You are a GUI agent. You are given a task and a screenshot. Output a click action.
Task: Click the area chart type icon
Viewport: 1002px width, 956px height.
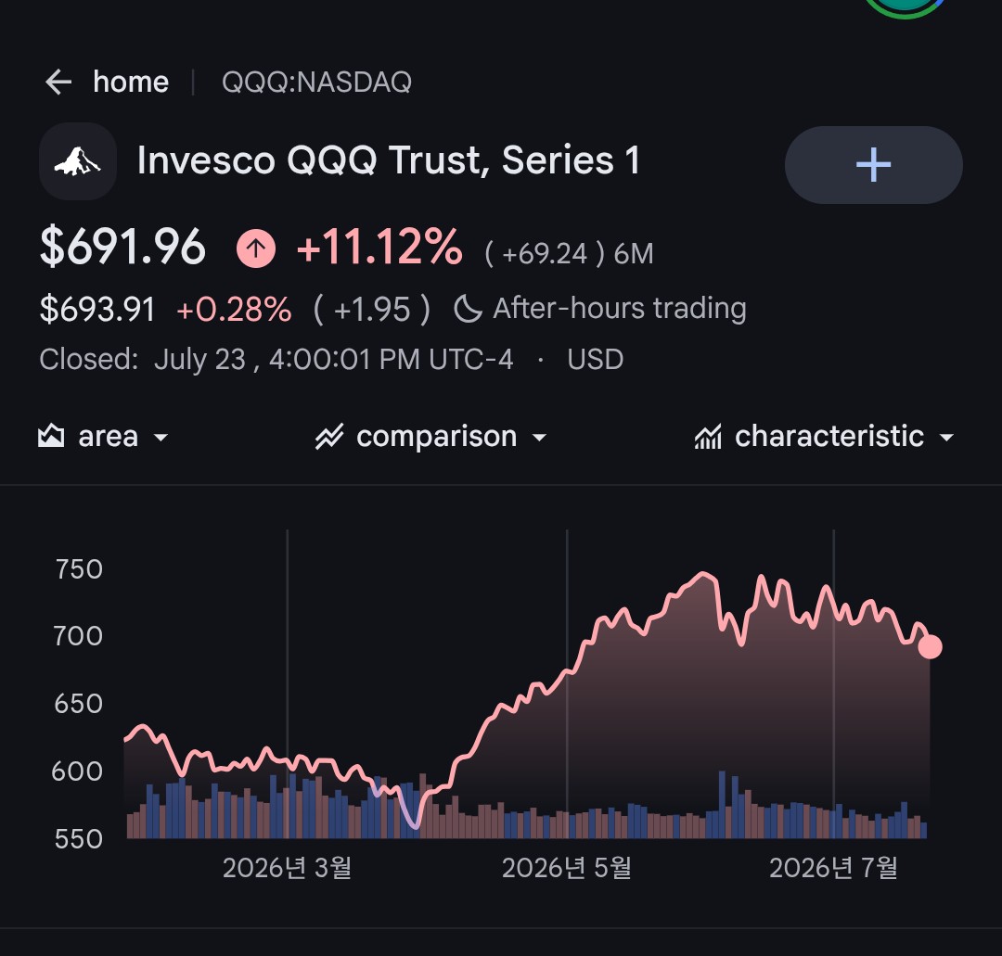coord(51,436)
